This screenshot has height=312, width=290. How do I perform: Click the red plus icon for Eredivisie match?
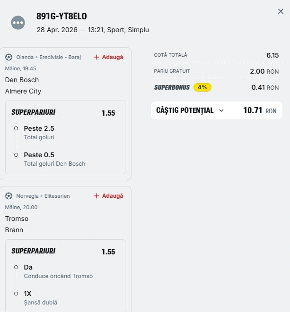tap(97, 57)
